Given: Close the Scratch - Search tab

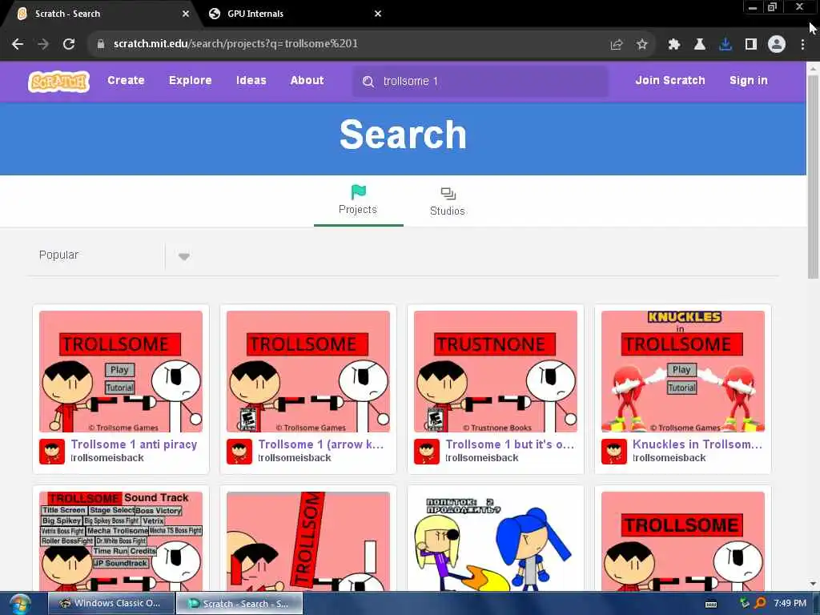Looking at the screenshot, I should [186, 14].
